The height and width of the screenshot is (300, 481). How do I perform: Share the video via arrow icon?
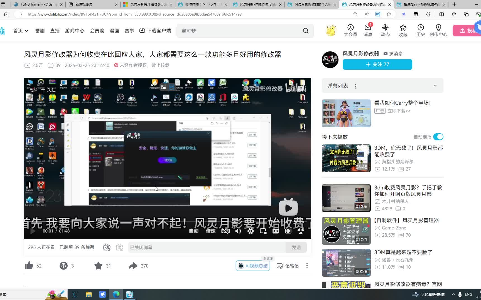133,266
